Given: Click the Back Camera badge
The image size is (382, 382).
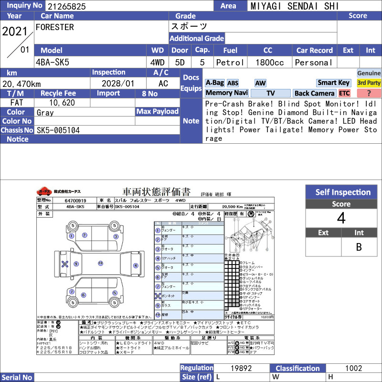Looking at the screenshot, I should pyautogui.click(x=314, y=93).
